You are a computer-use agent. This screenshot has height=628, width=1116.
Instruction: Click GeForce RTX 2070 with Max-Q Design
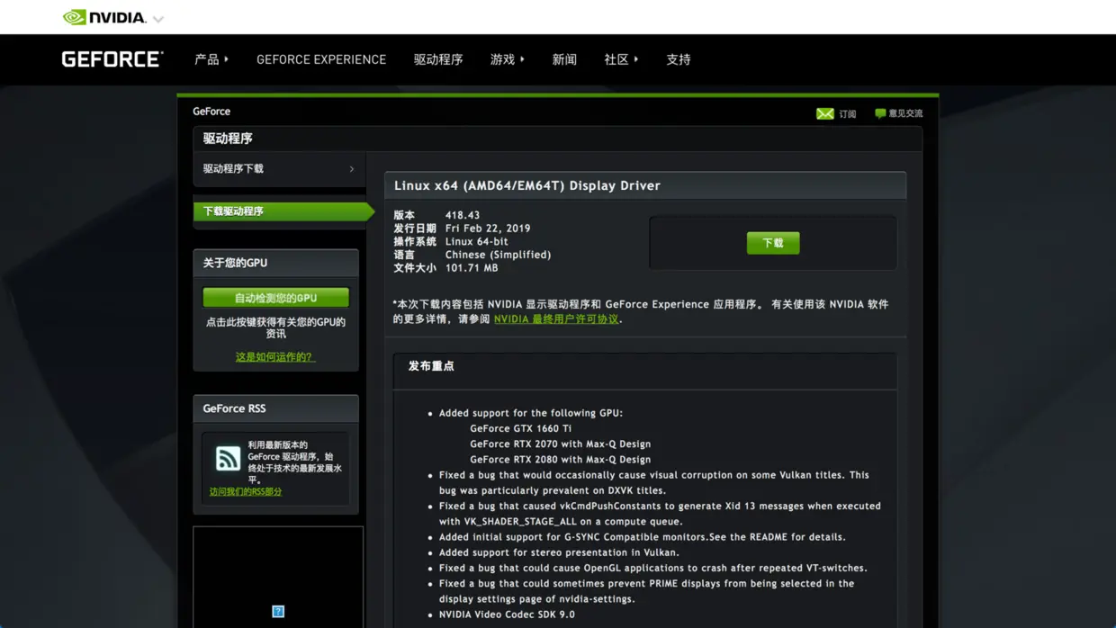[560, 444]
